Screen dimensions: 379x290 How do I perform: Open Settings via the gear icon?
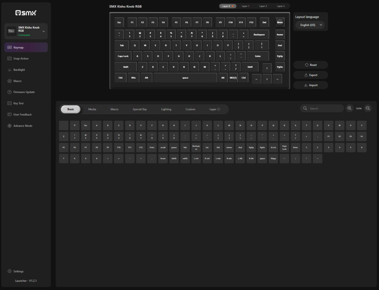pos(10,271)
